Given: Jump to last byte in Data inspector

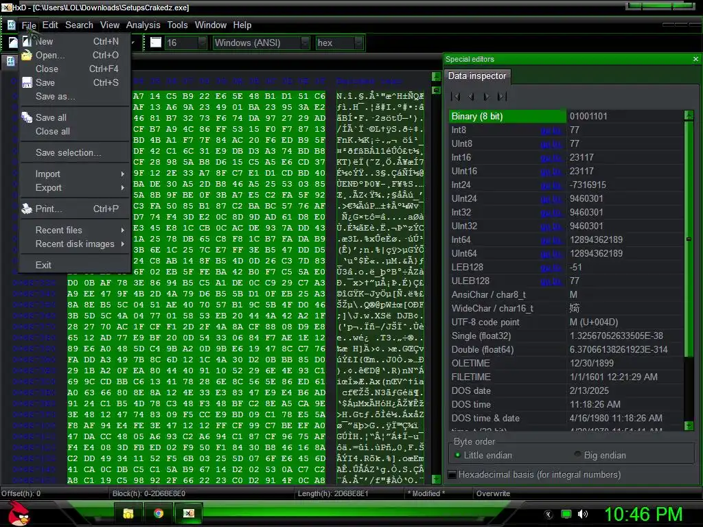Looking at the screenshot, I should tap(502, 96).
